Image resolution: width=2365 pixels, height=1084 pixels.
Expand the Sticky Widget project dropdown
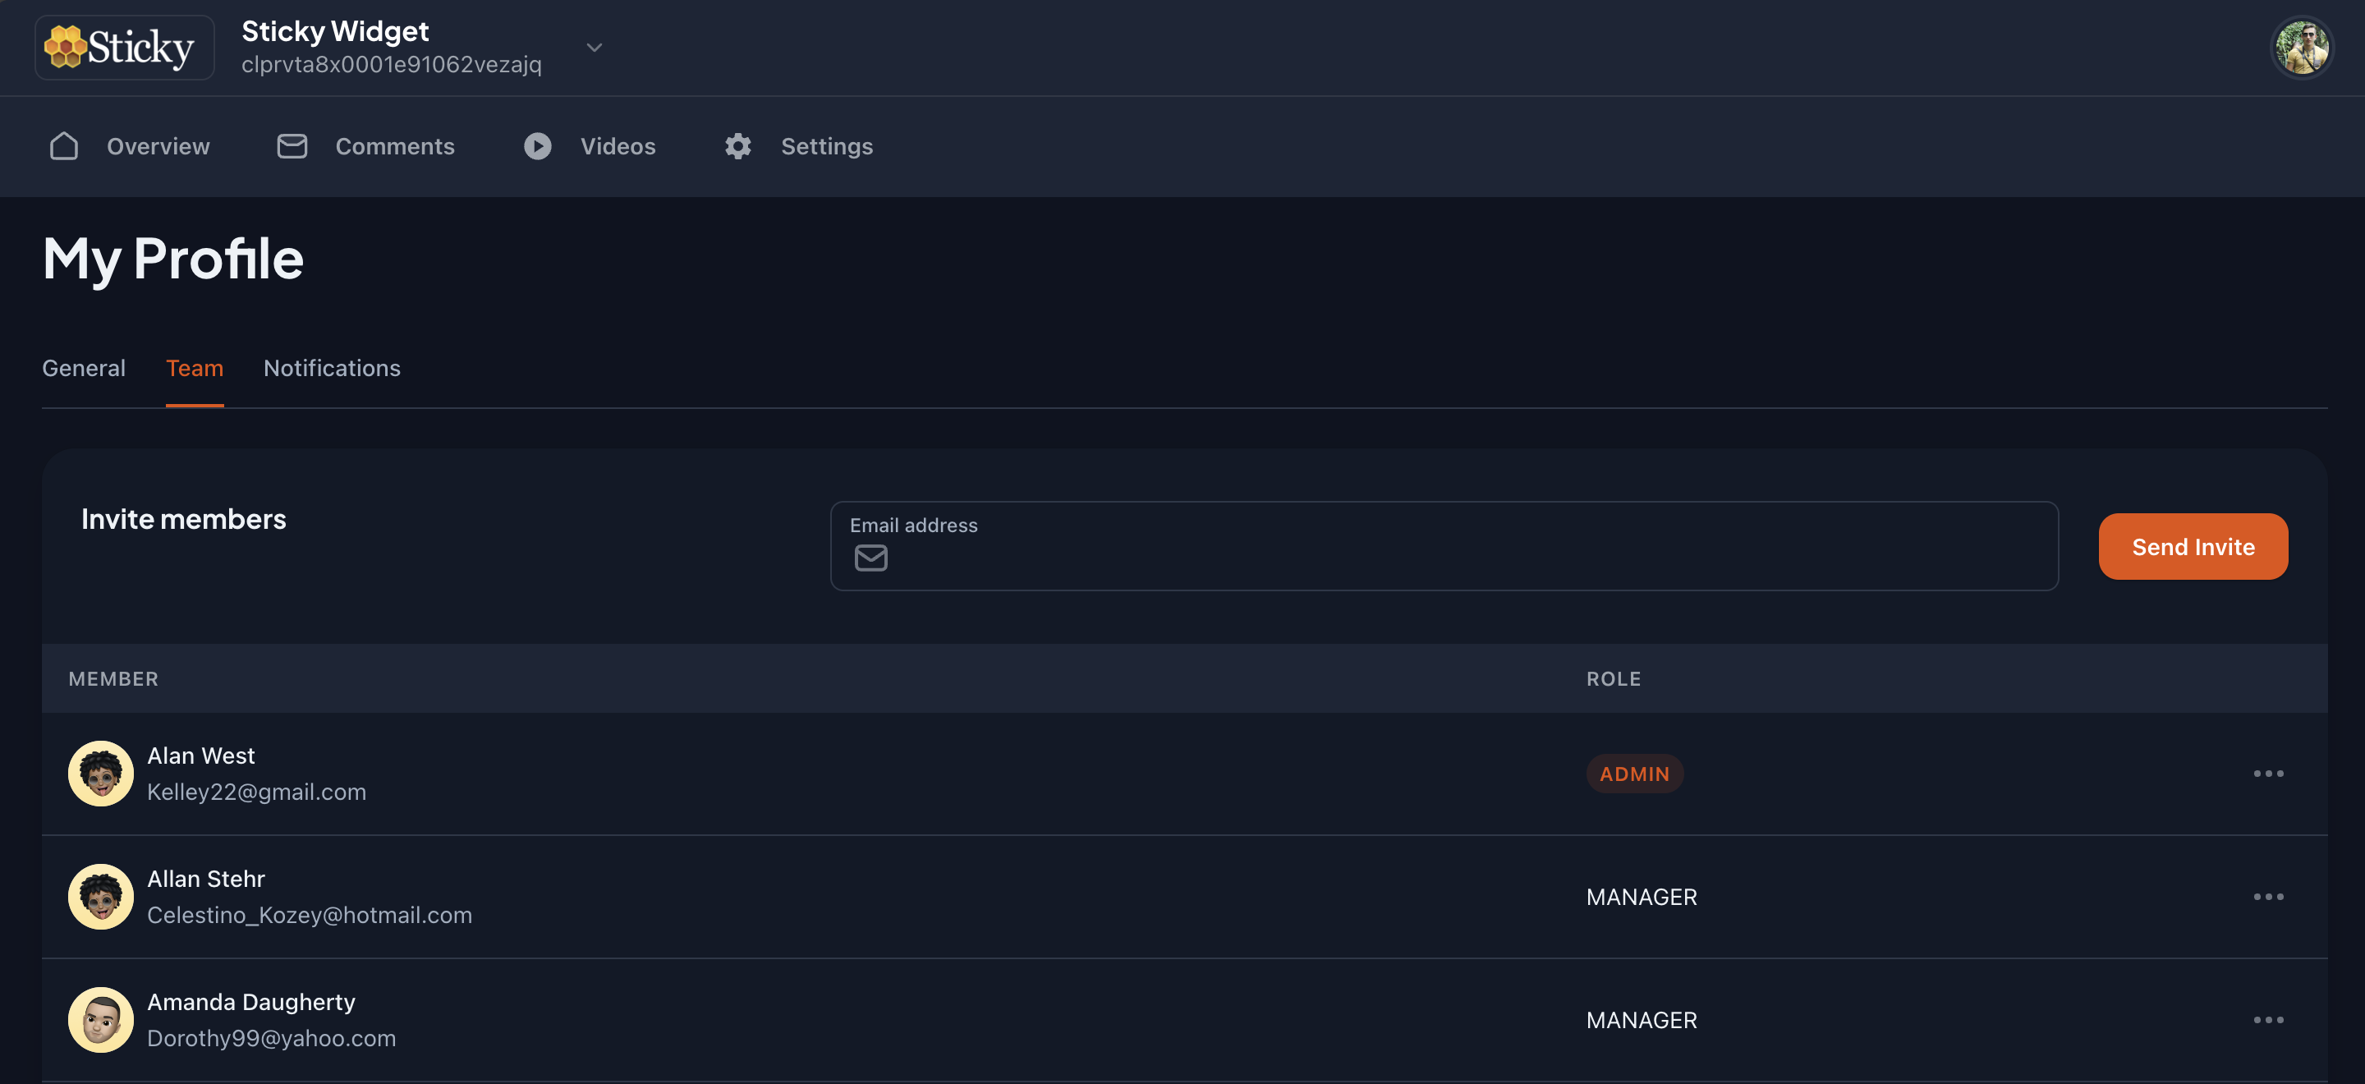594,48
